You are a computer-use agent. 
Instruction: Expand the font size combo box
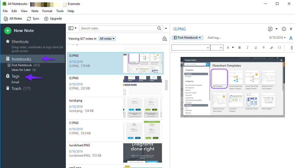coord(217,47)
